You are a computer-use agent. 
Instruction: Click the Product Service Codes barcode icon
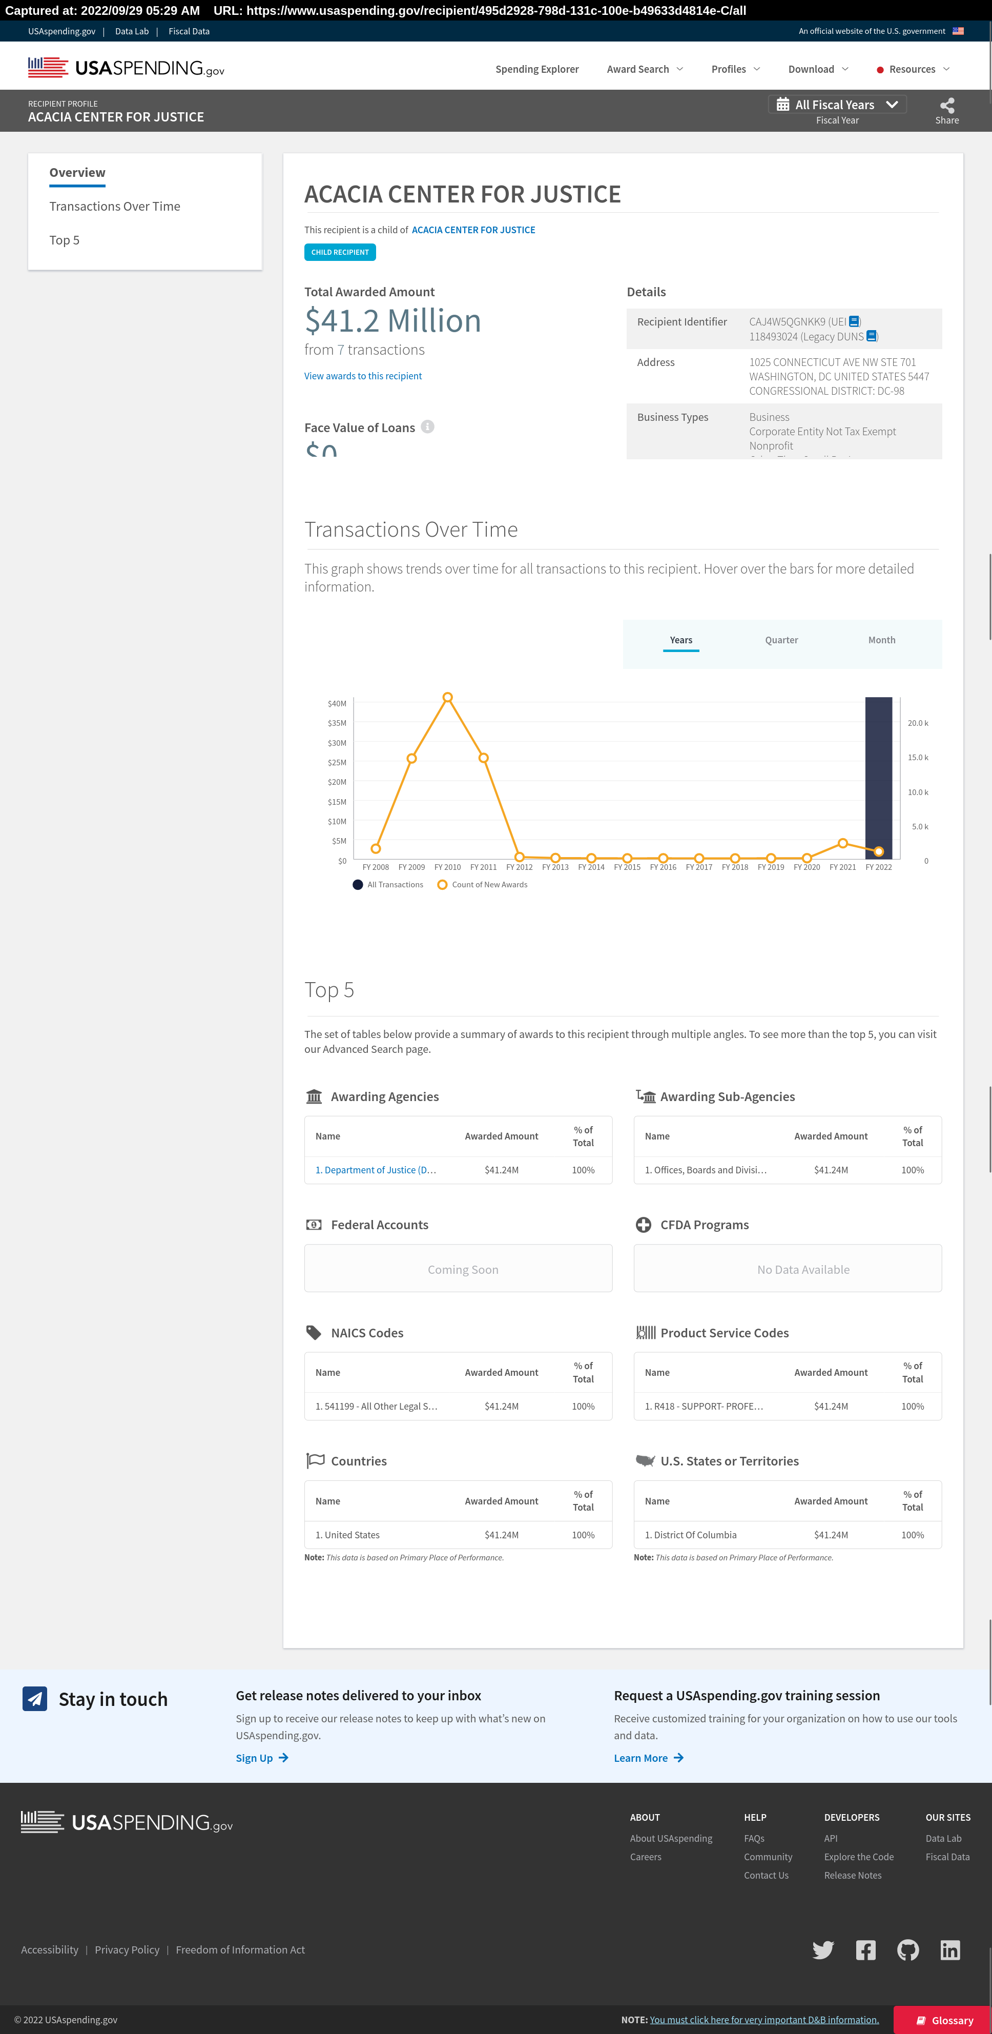[x=646, y=1333]
